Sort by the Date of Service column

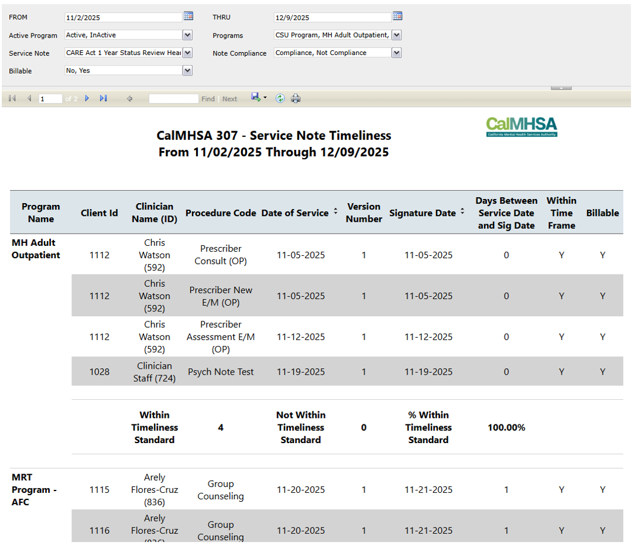click(x=335, y=212)
